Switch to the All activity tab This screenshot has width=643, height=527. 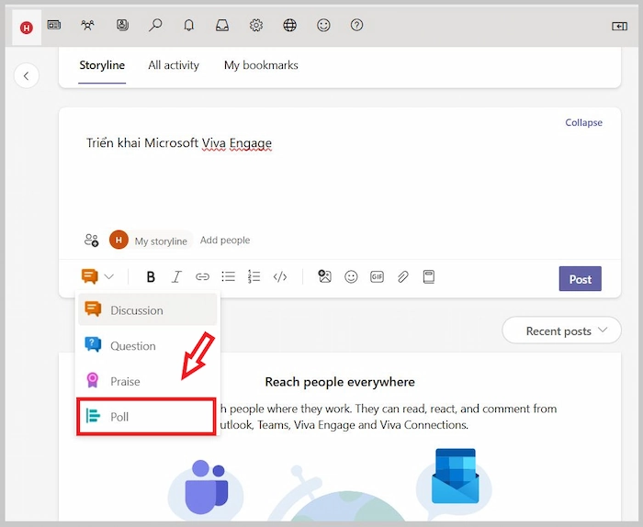174,65
